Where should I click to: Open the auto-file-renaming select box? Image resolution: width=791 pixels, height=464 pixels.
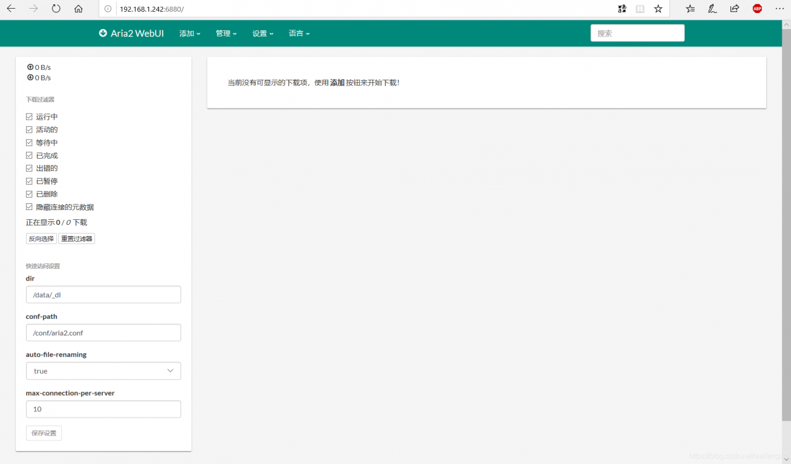pyautogui.click(x=103, y=371)
